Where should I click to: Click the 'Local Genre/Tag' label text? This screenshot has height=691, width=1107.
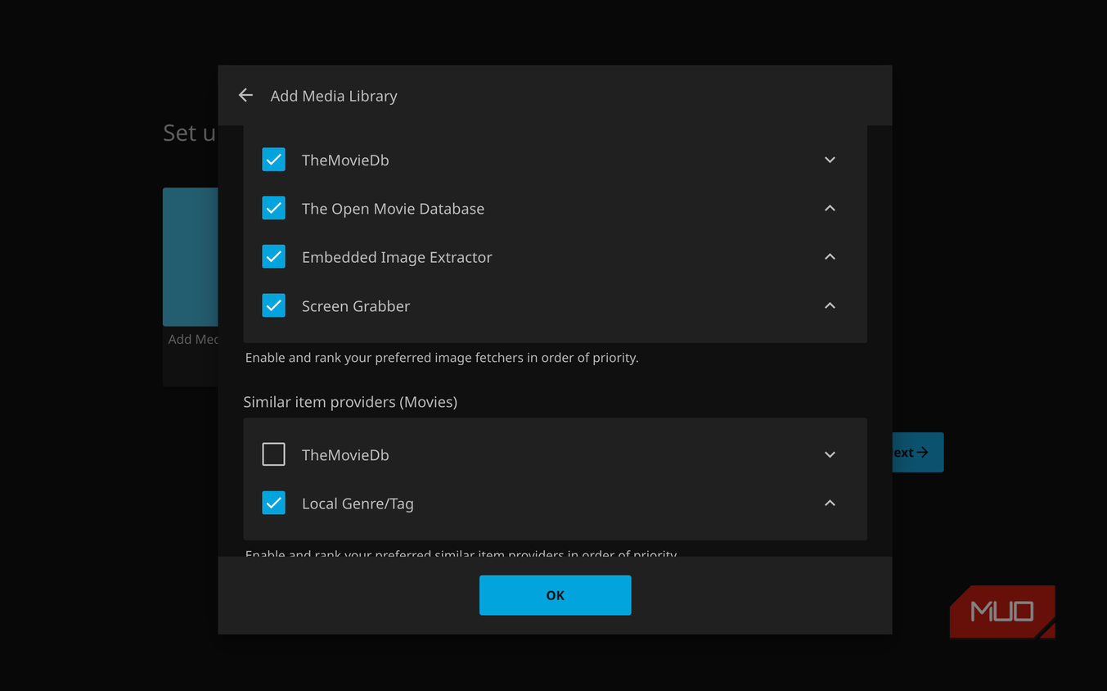(x=358, y=504)
